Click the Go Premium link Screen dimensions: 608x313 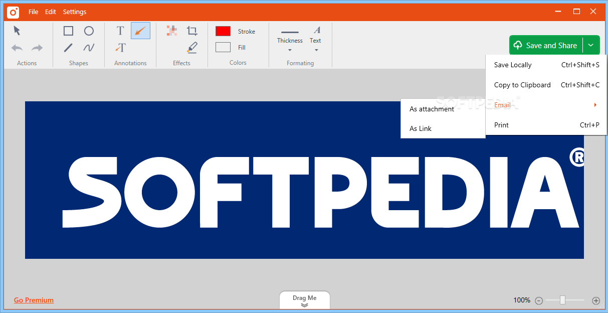coord(34,300)
